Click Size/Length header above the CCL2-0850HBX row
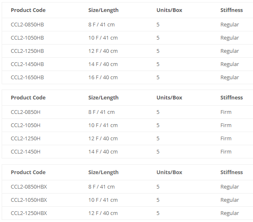The width and height of the screenshot is (253, 222). (x=103, y=172)
